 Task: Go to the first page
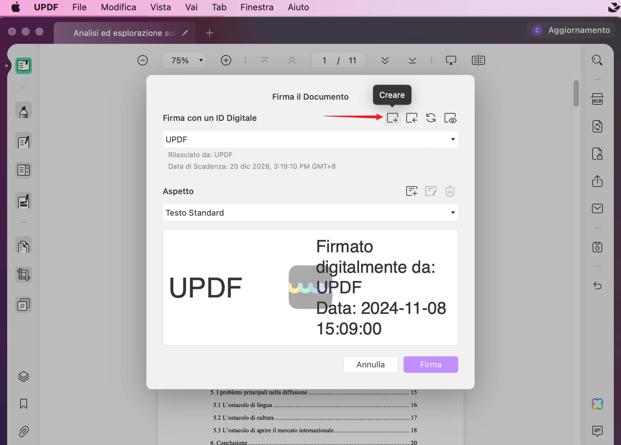point(265,61)
